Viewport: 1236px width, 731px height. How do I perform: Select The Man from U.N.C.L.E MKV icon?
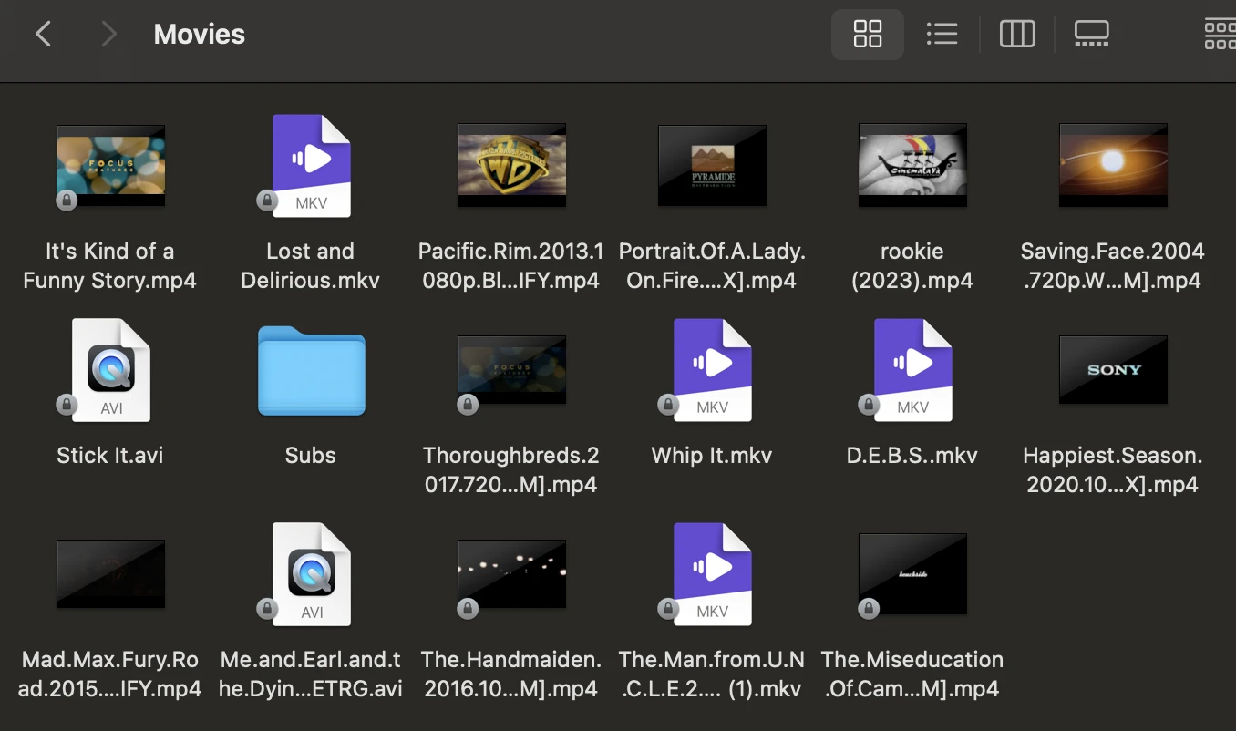point(712,573)
